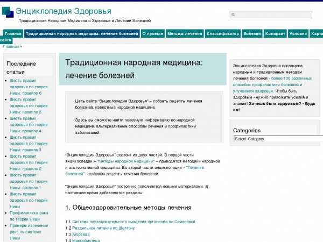Open the Главная menu item

13,34
